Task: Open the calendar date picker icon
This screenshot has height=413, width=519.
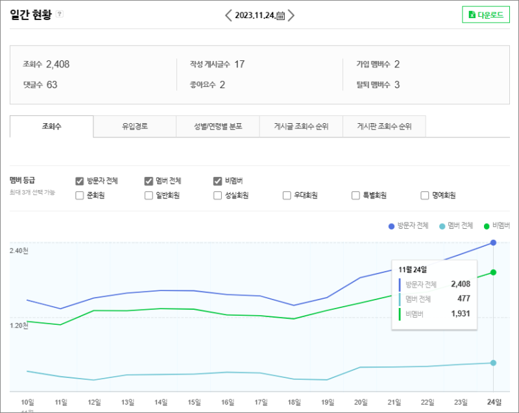Action: 280,16
